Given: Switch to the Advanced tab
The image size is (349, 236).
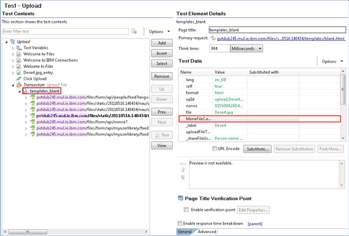Looking at the screenshot, I should [207, 232].
